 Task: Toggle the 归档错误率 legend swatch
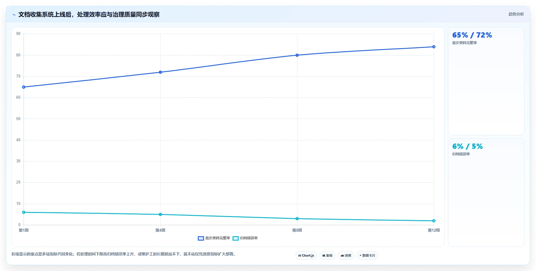[x=236, y=238]
